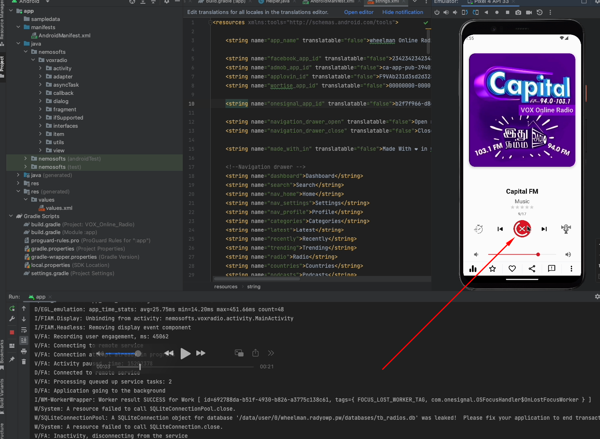
Task: Open the voice recorder microphone icon in the app
Action: click(566, 229)
